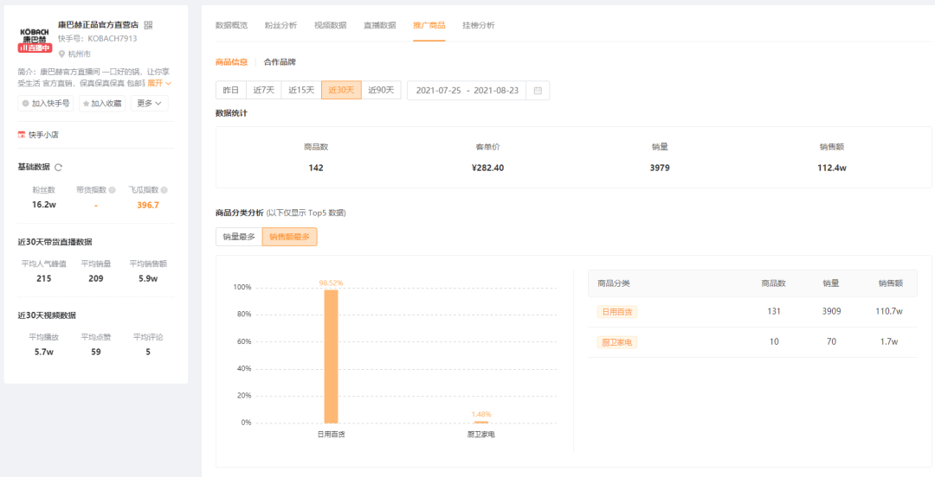Click the start date 2021-07-25 field
Viewport: 935px width, 477px height.
click(438, 91)
